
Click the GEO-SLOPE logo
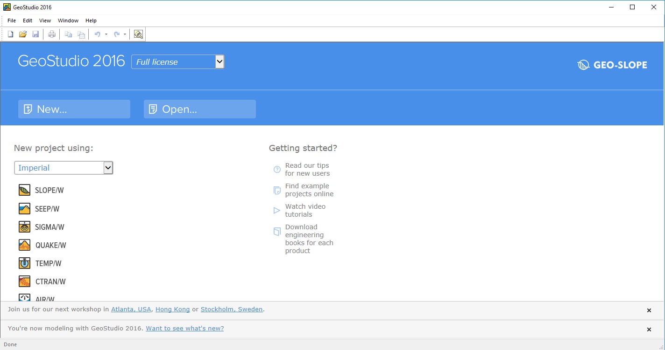(x=612, y=65)
